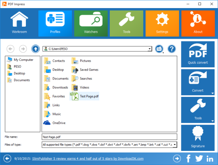Select the Videos folder
Viewport: 218px width, 165px height.
tap(80, 88)
